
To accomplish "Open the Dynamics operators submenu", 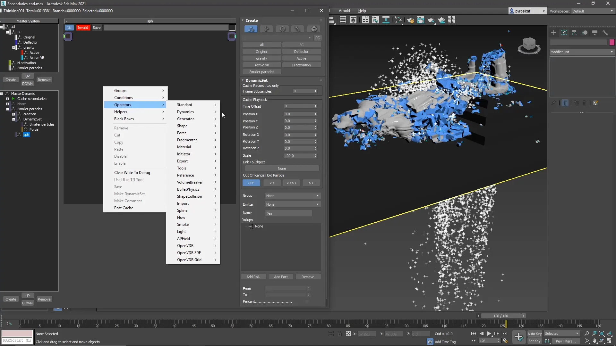I will (193, 112).
